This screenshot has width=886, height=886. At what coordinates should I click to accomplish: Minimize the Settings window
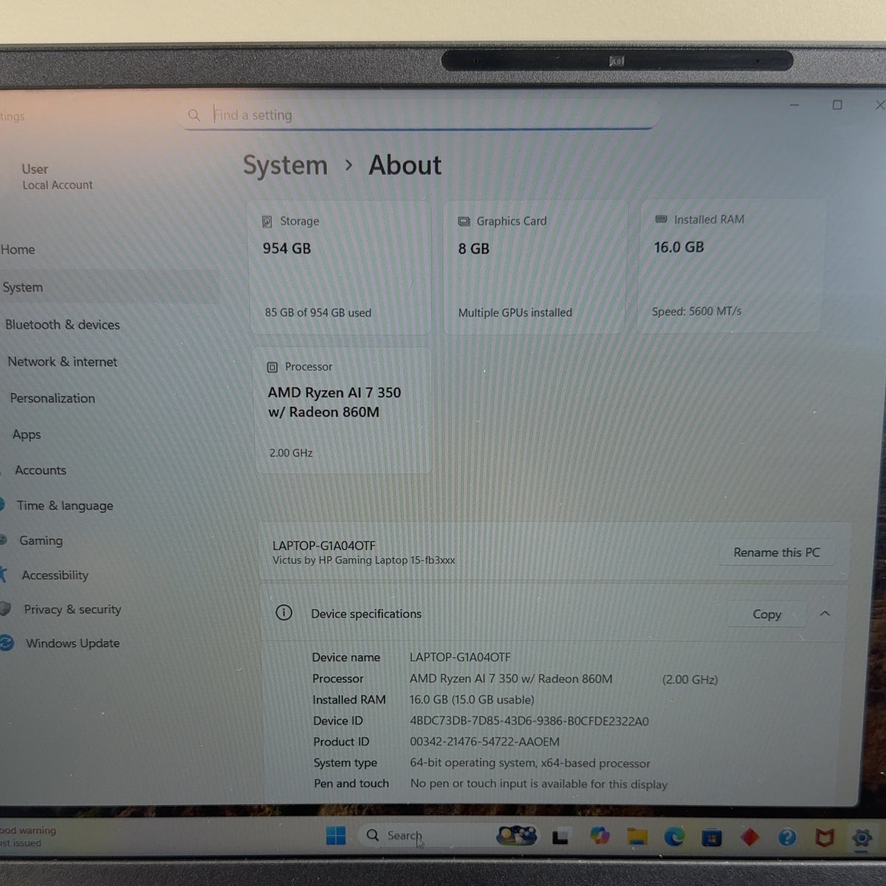[x=794, y=105]
